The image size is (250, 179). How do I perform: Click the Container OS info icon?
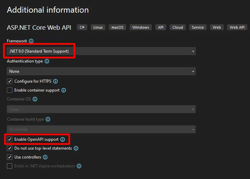[x=35, y=99]
